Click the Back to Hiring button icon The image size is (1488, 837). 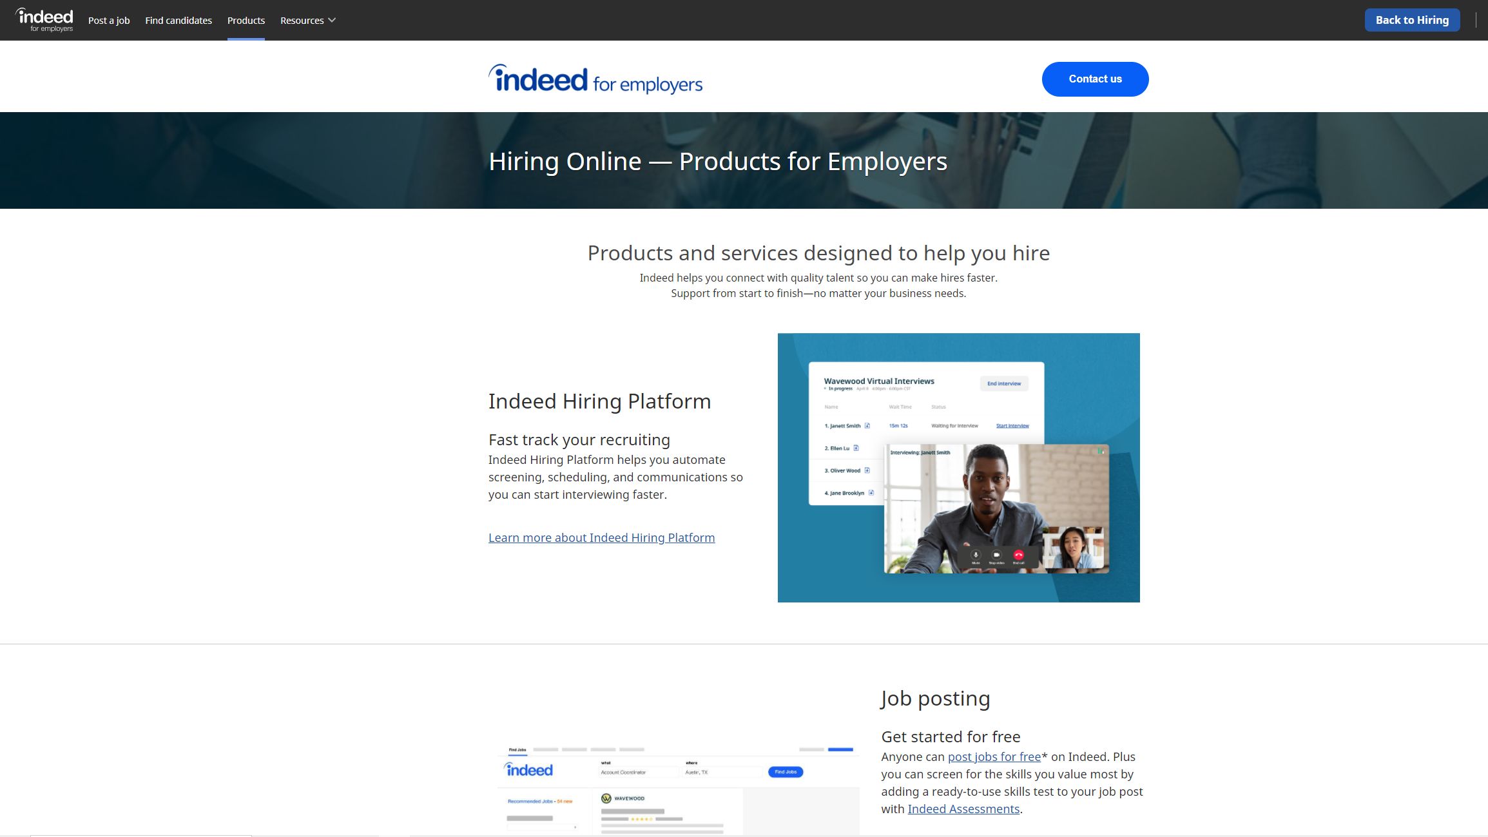coord(1413,19)
